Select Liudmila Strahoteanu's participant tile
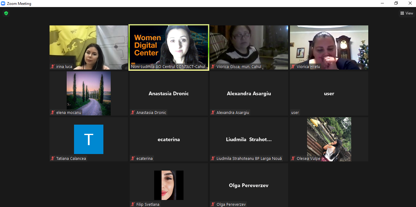The image size is (416, 207). (249, 139)
